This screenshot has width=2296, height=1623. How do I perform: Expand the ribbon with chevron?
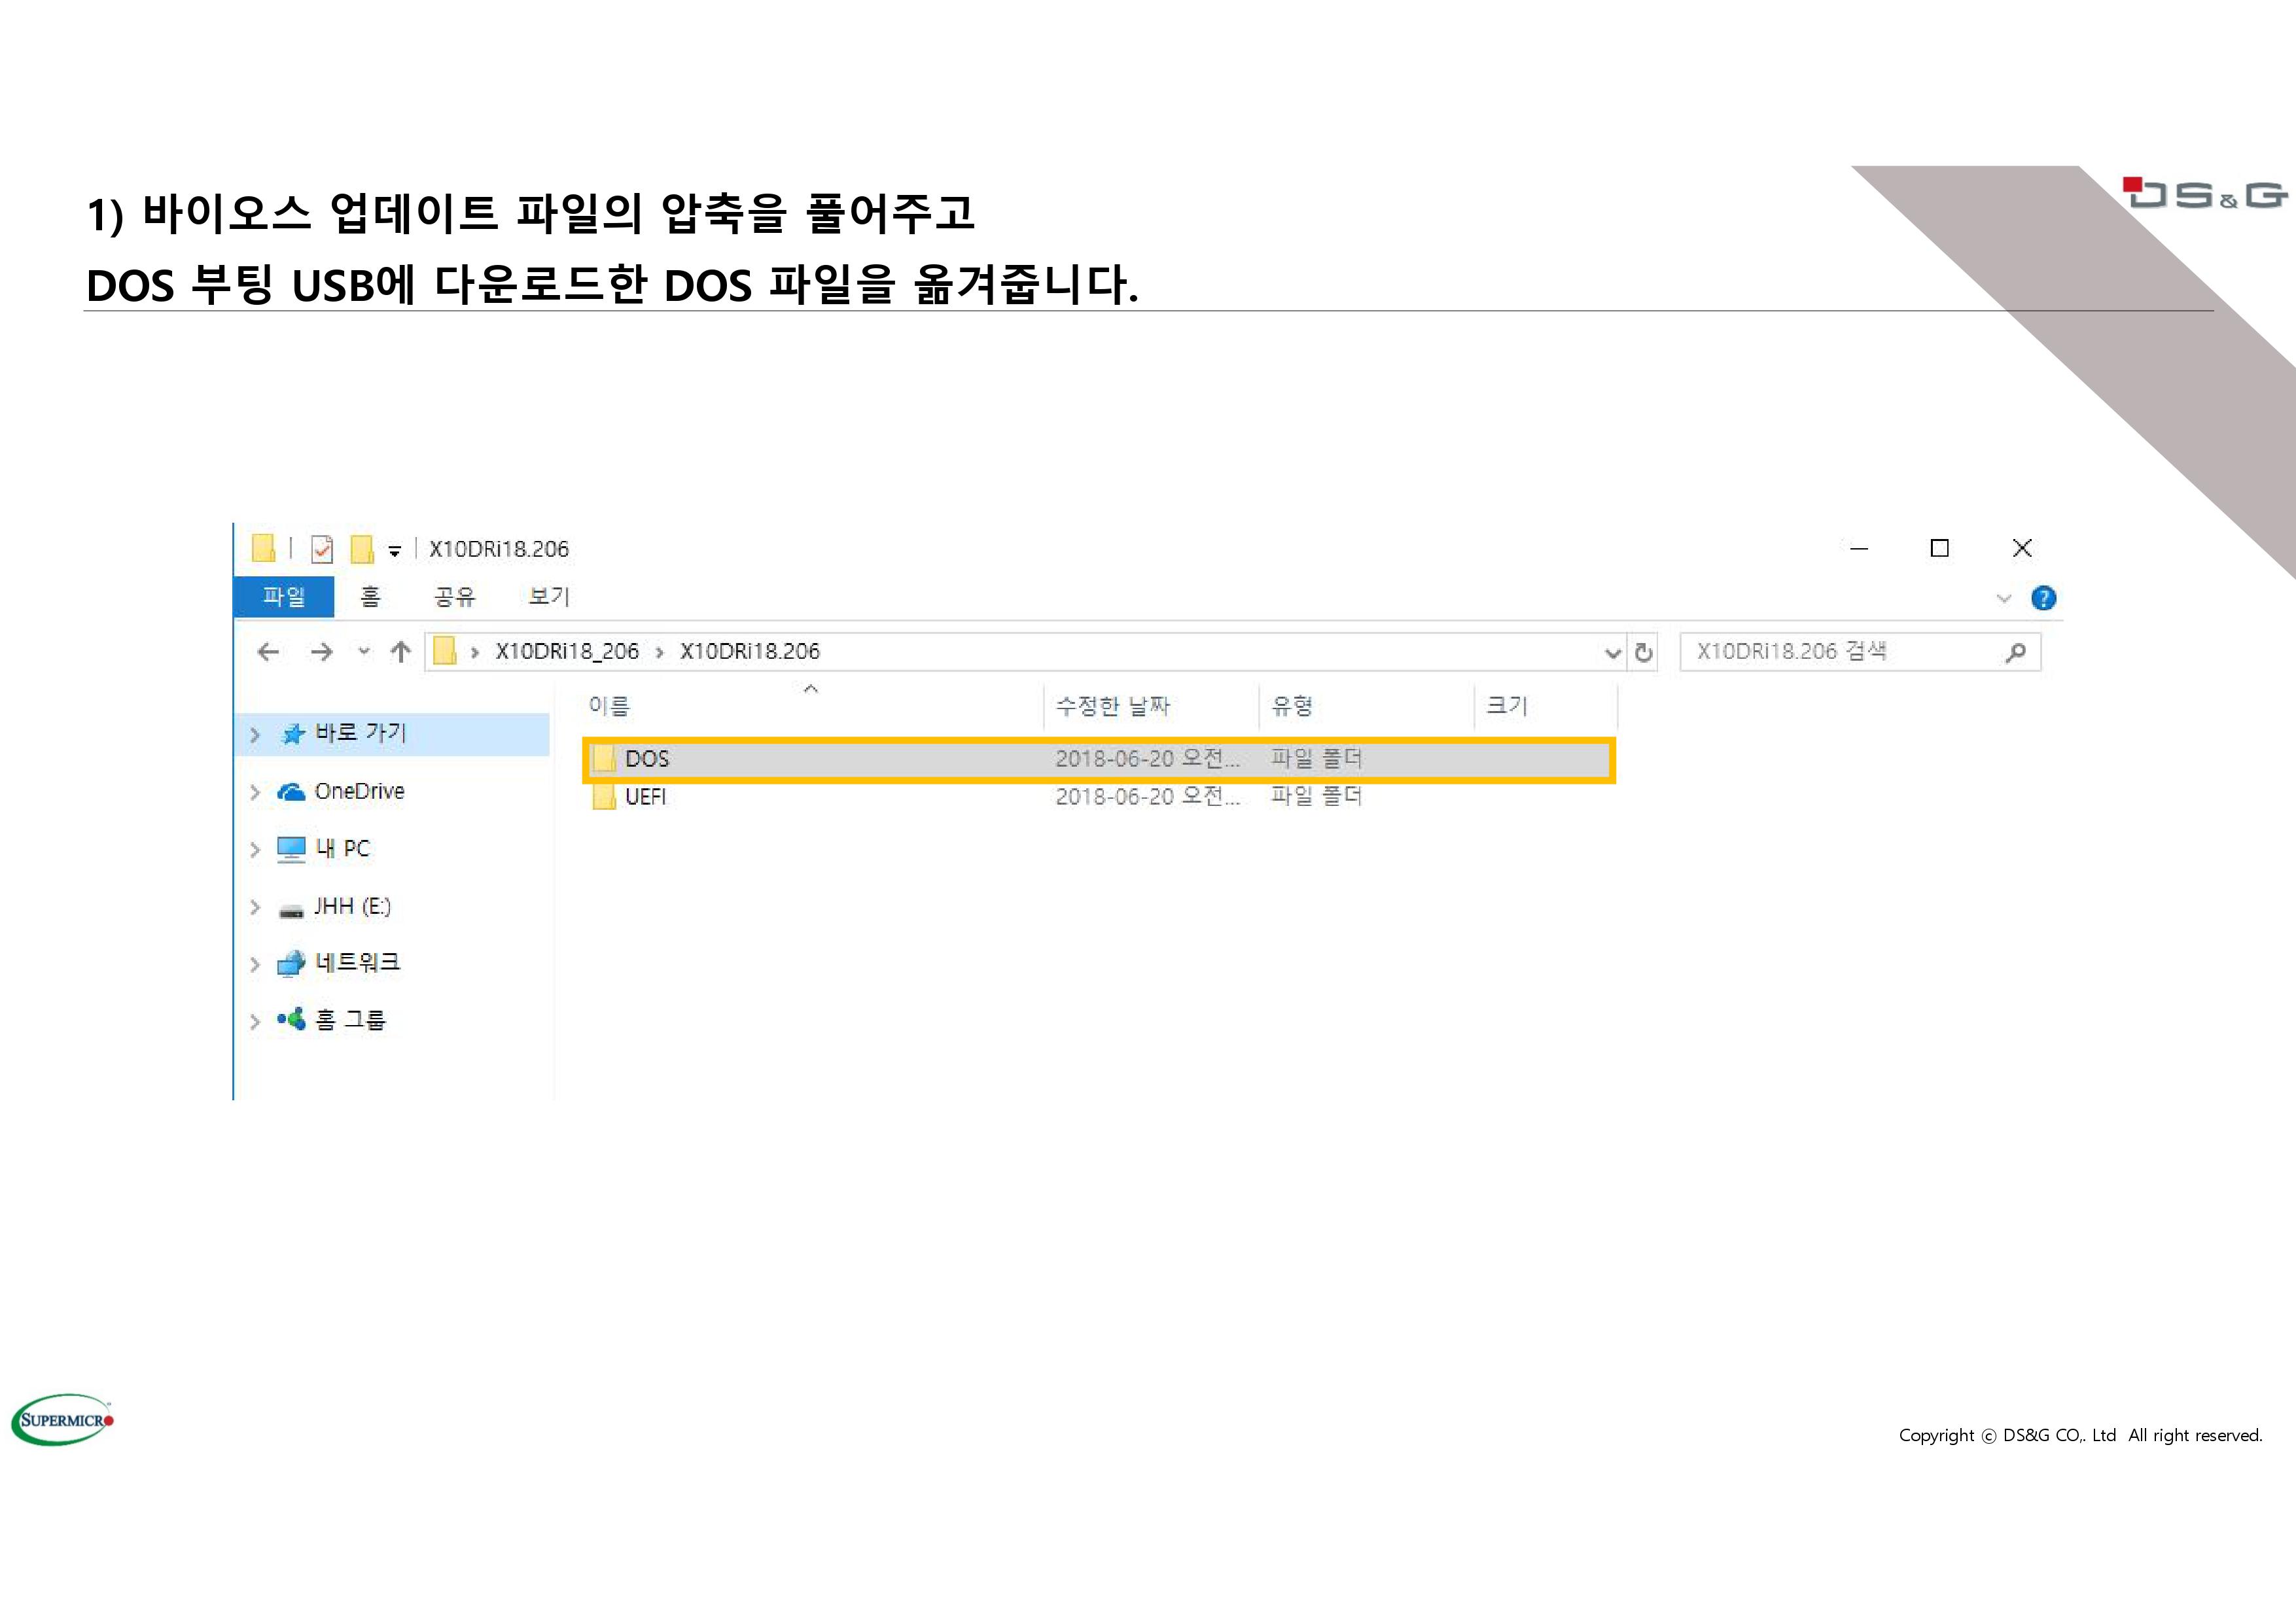(x=2003, y=598)
